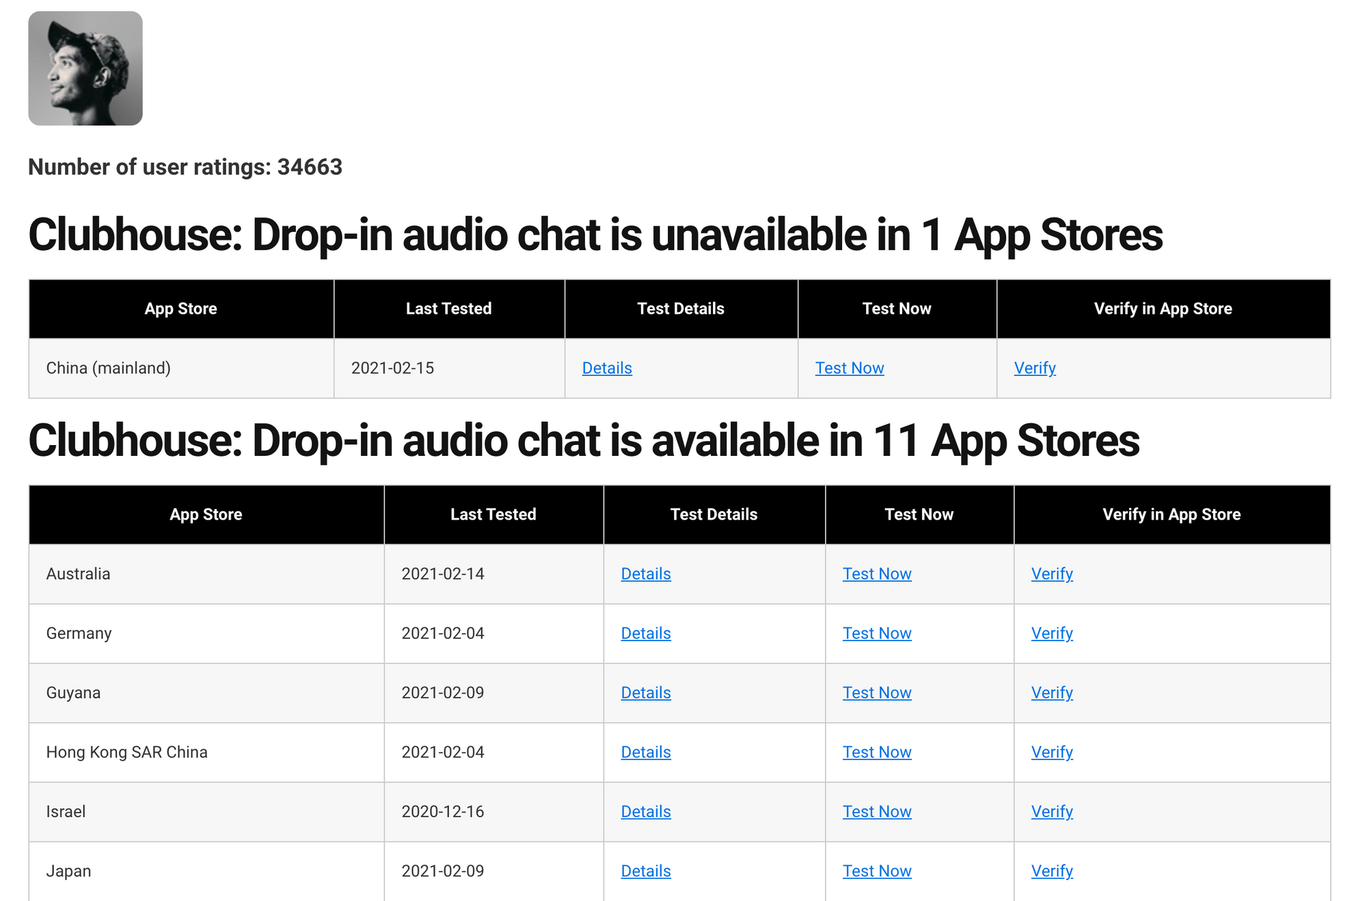Open Details link for Germany
Viewport: 1367px width, 901px height.
[646, 634]
